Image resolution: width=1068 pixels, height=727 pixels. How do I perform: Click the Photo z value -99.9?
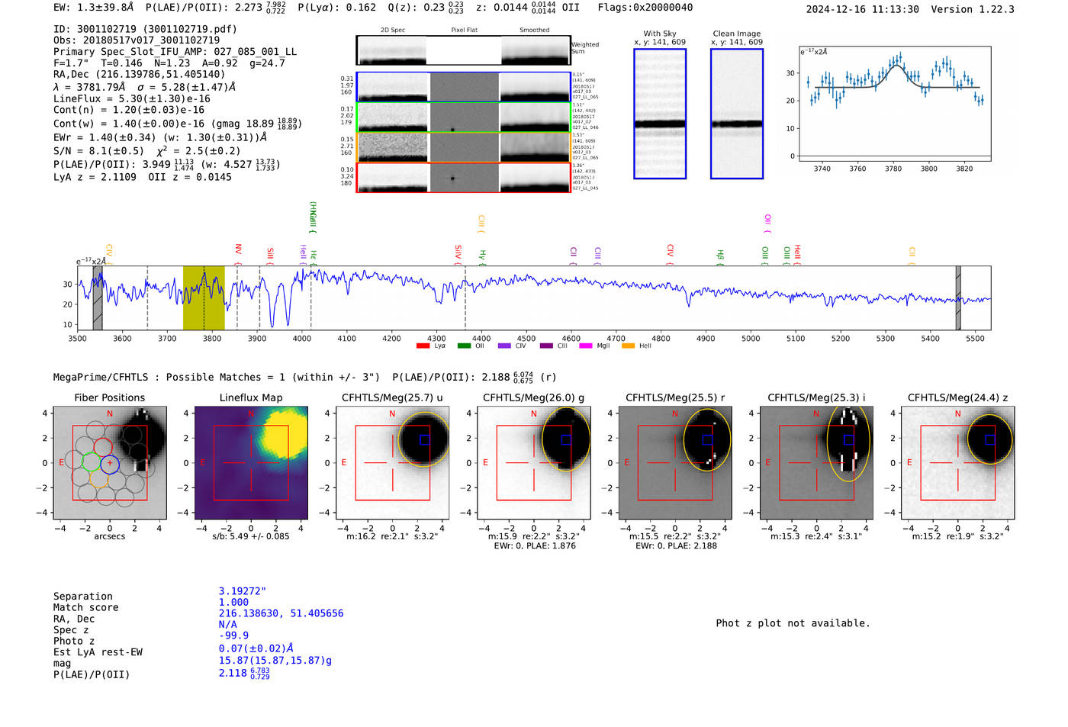[x=233, y=635]
